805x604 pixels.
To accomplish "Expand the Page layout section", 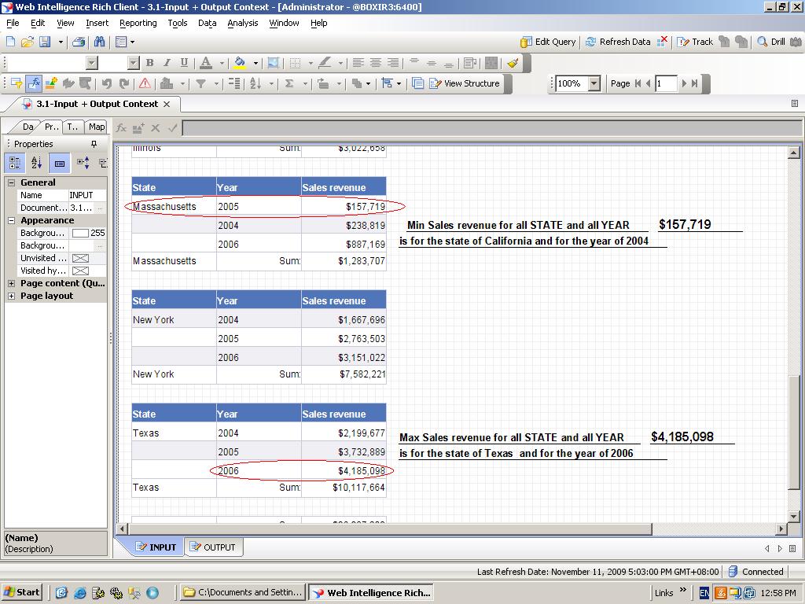I will click(10, 296).
